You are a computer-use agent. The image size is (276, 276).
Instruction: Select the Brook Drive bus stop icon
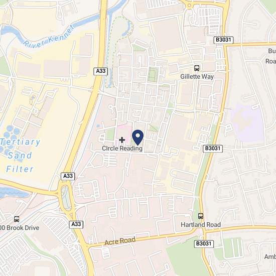[17, 219]
